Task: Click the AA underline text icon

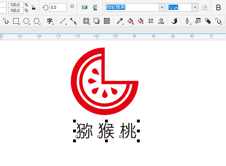Action: pos(204,7)
